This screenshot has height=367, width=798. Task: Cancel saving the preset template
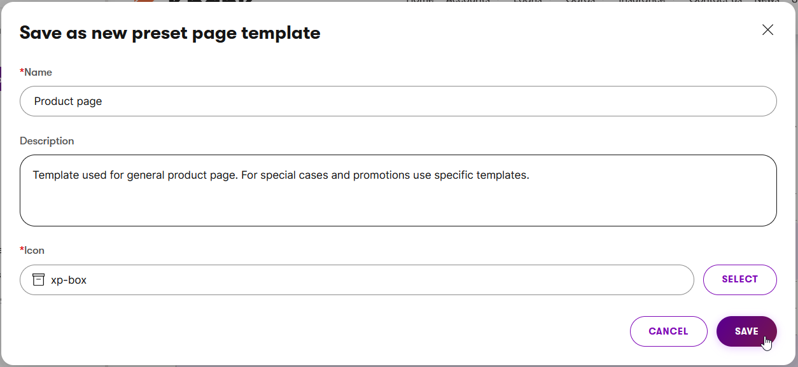pyautogui.click(x=668, y=331)
